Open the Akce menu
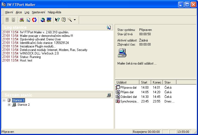The width and height of the screenshot is (198, 135). (19, 12)
